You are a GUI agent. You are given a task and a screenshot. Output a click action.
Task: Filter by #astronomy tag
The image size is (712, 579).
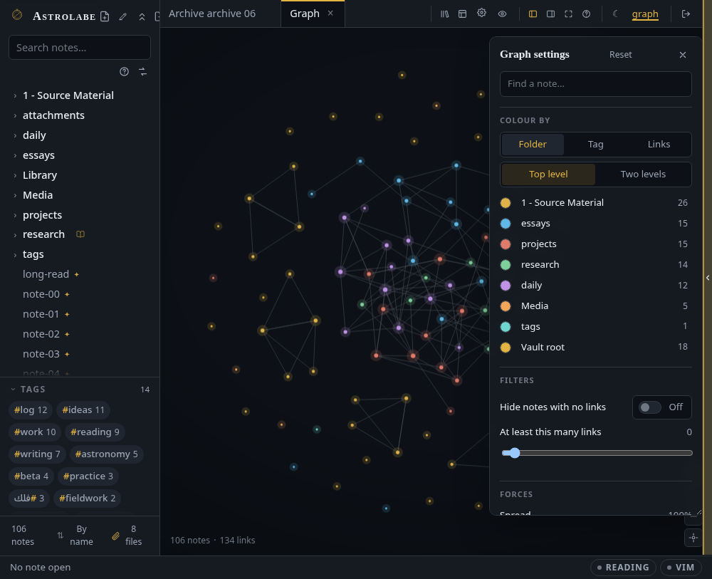tap(106, 454)
